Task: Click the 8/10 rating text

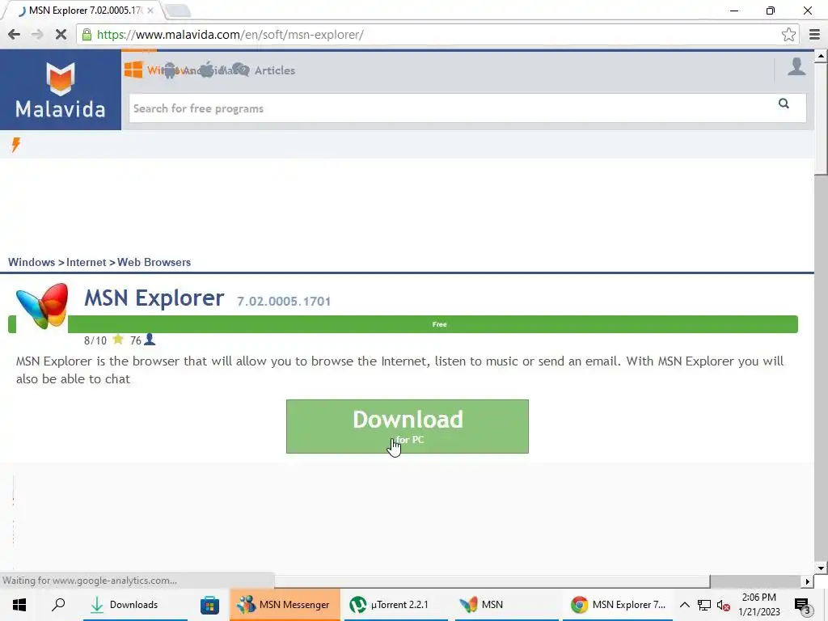Action: [x=95, y=340]
